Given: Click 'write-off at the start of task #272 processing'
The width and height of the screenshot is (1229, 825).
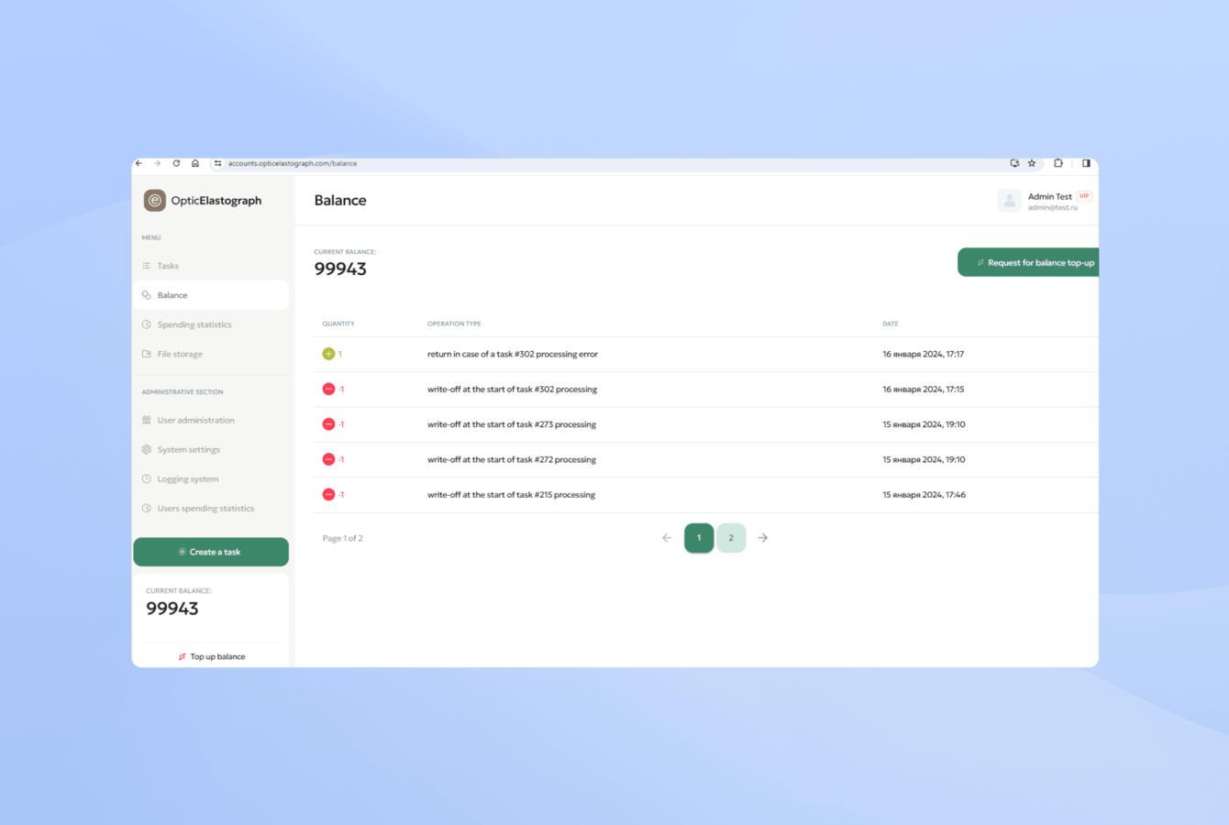Looking at the screenshot, I should pyautogui.click(x=512, y=459).
